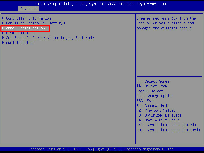This screenshot has height=153, width=204.
Task: Click the F4: Save & Exit Setup hint
Action: tap(158, 120)
